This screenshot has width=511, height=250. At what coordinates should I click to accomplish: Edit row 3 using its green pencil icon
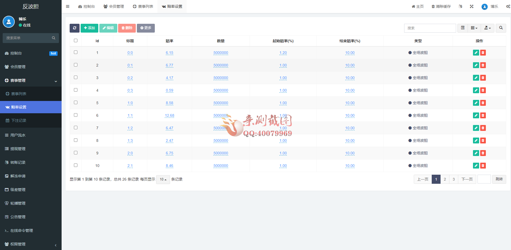[476, 78]
